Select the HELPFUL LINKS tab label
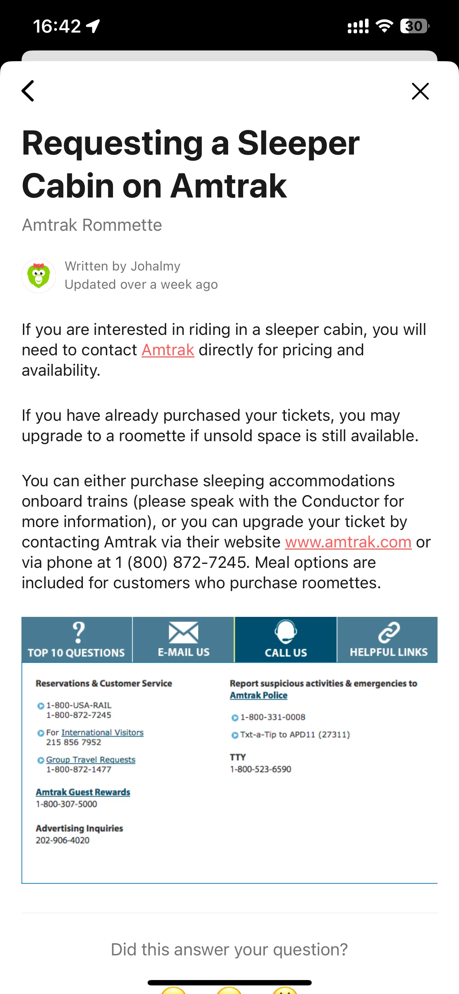Screen dimensions: 459x994 tap(389, 652)
